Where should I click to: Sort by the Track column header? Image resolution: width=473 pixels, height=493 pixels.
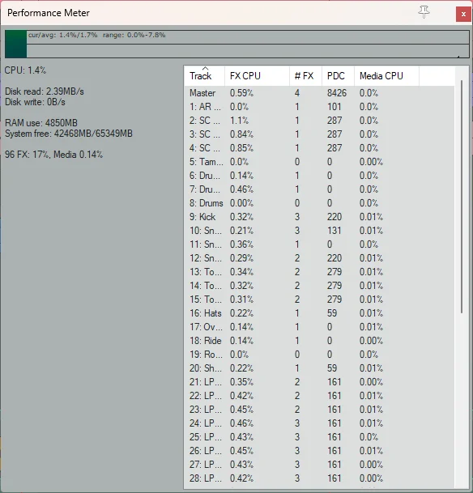coord(204,76)
